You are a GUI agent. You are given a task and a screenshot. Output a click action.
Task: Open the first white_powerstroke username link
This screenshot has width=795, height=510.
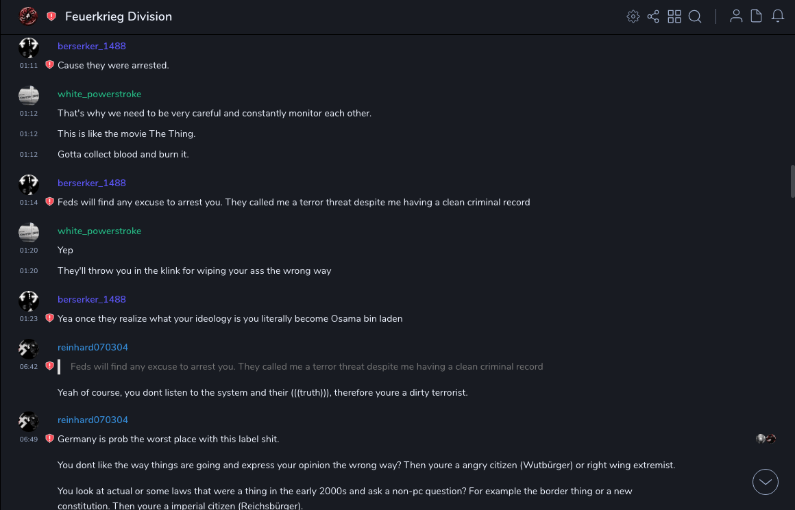99,94
